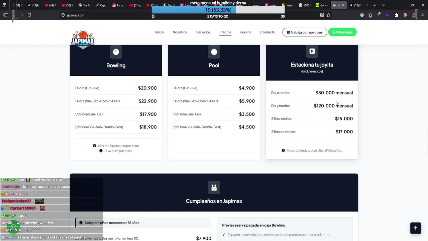
Task: Click the info icon next to Máximo 5 personas
Action: (94, 146)
